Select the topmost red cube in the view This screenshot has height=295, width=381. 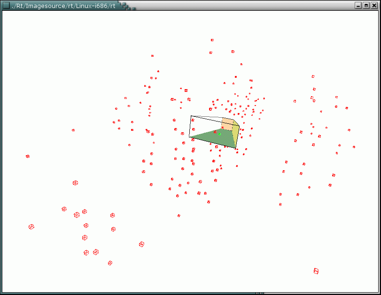(x=212, y=40)
